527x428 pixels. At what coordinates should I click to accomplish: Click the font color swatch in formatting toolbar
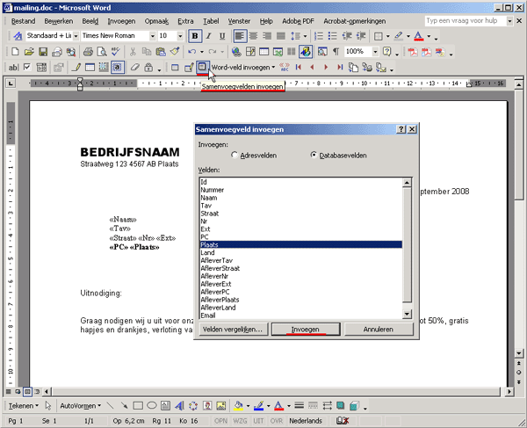click(x=418, y=36)
